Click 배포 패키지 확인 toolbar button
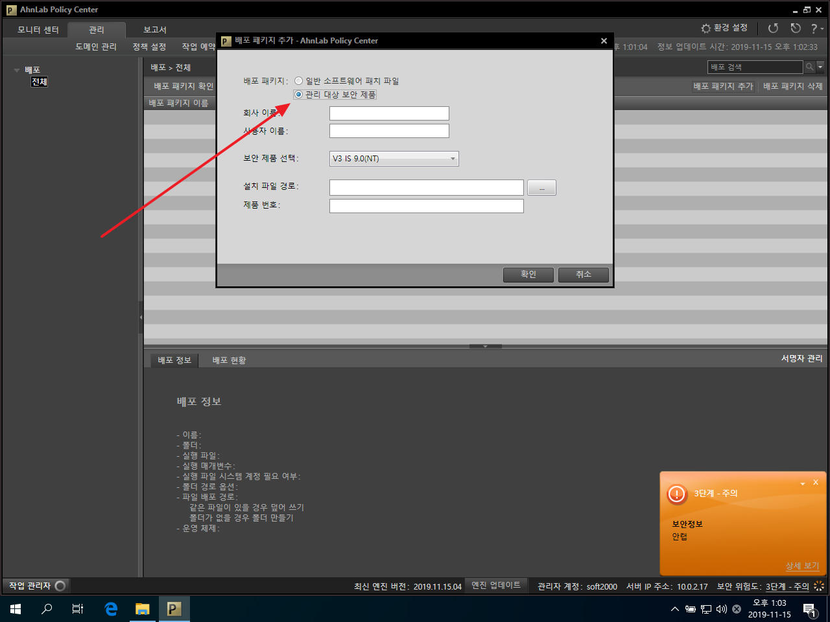This screenshot has height=622, width=830. [184, 86]
